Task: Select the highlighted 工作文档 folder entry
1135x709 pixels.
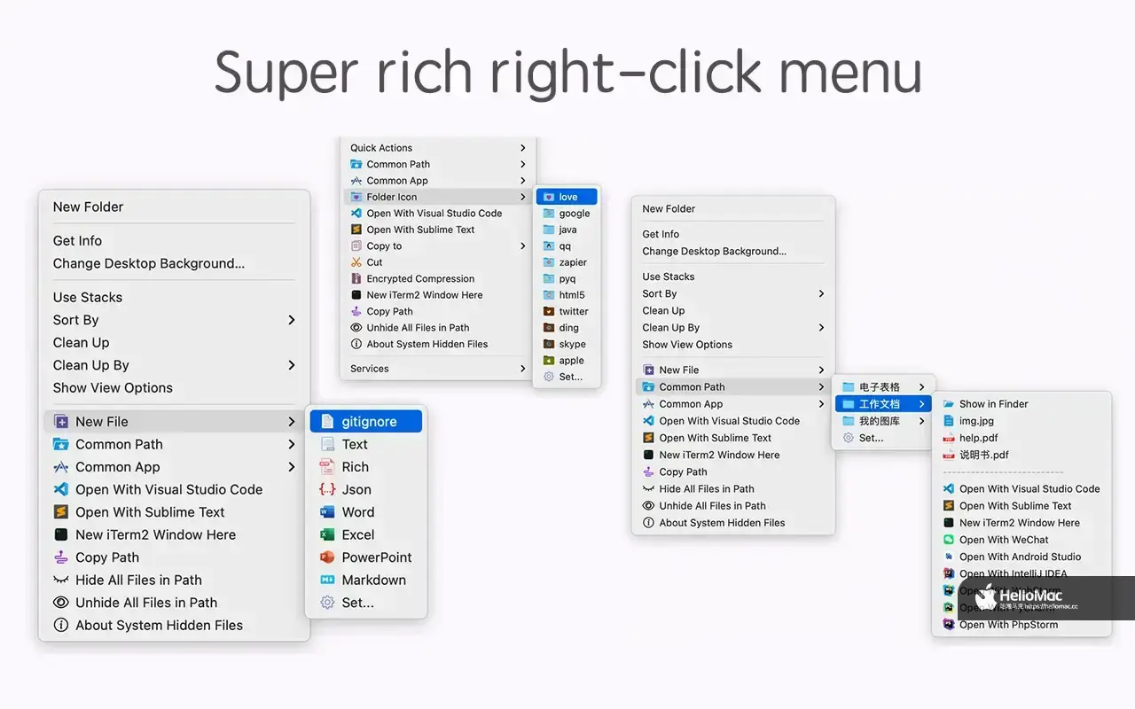Action: point(884,404)
